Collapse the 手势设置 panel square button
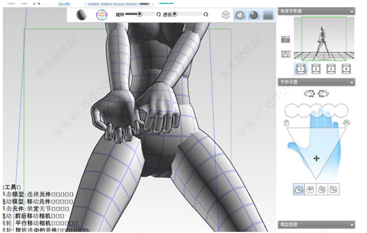The image size is (367, 233). point(352,83)
